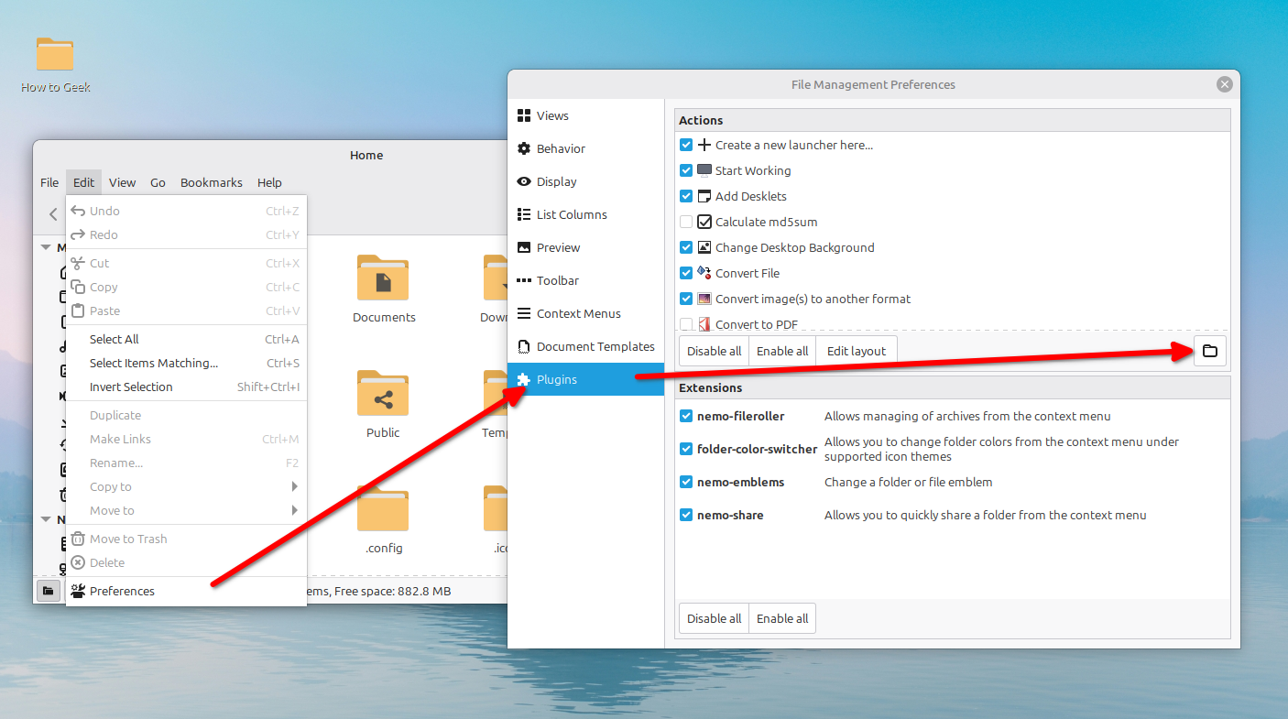Choose Select Items Matching from Edit menu
This screenshot has height=719, width=1288.
tap(186, 363)
